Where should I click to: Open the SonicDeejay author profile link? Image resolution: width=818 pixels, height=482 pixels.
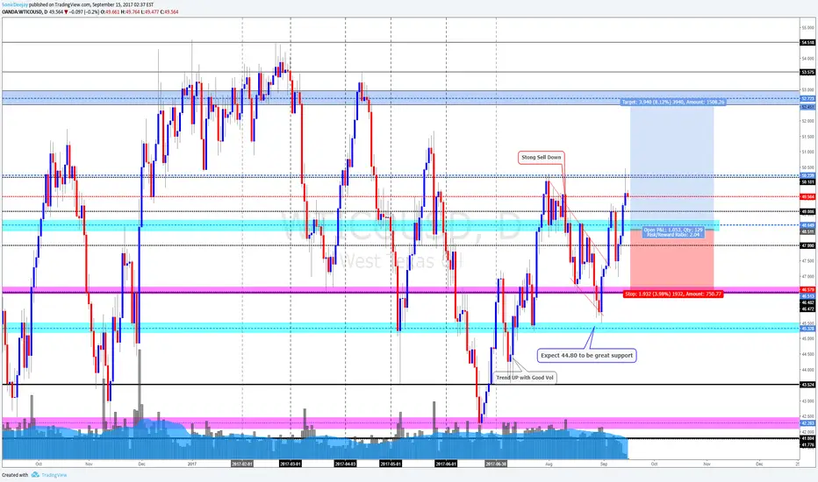pyautogui.click(x=15, y=4)
